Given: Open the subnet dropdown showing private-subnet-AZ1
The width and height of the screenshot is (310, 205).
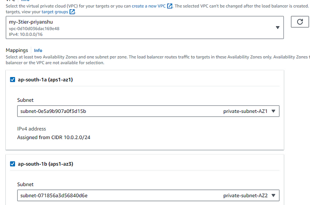Looking at the screenshot, I should [148, 111].
